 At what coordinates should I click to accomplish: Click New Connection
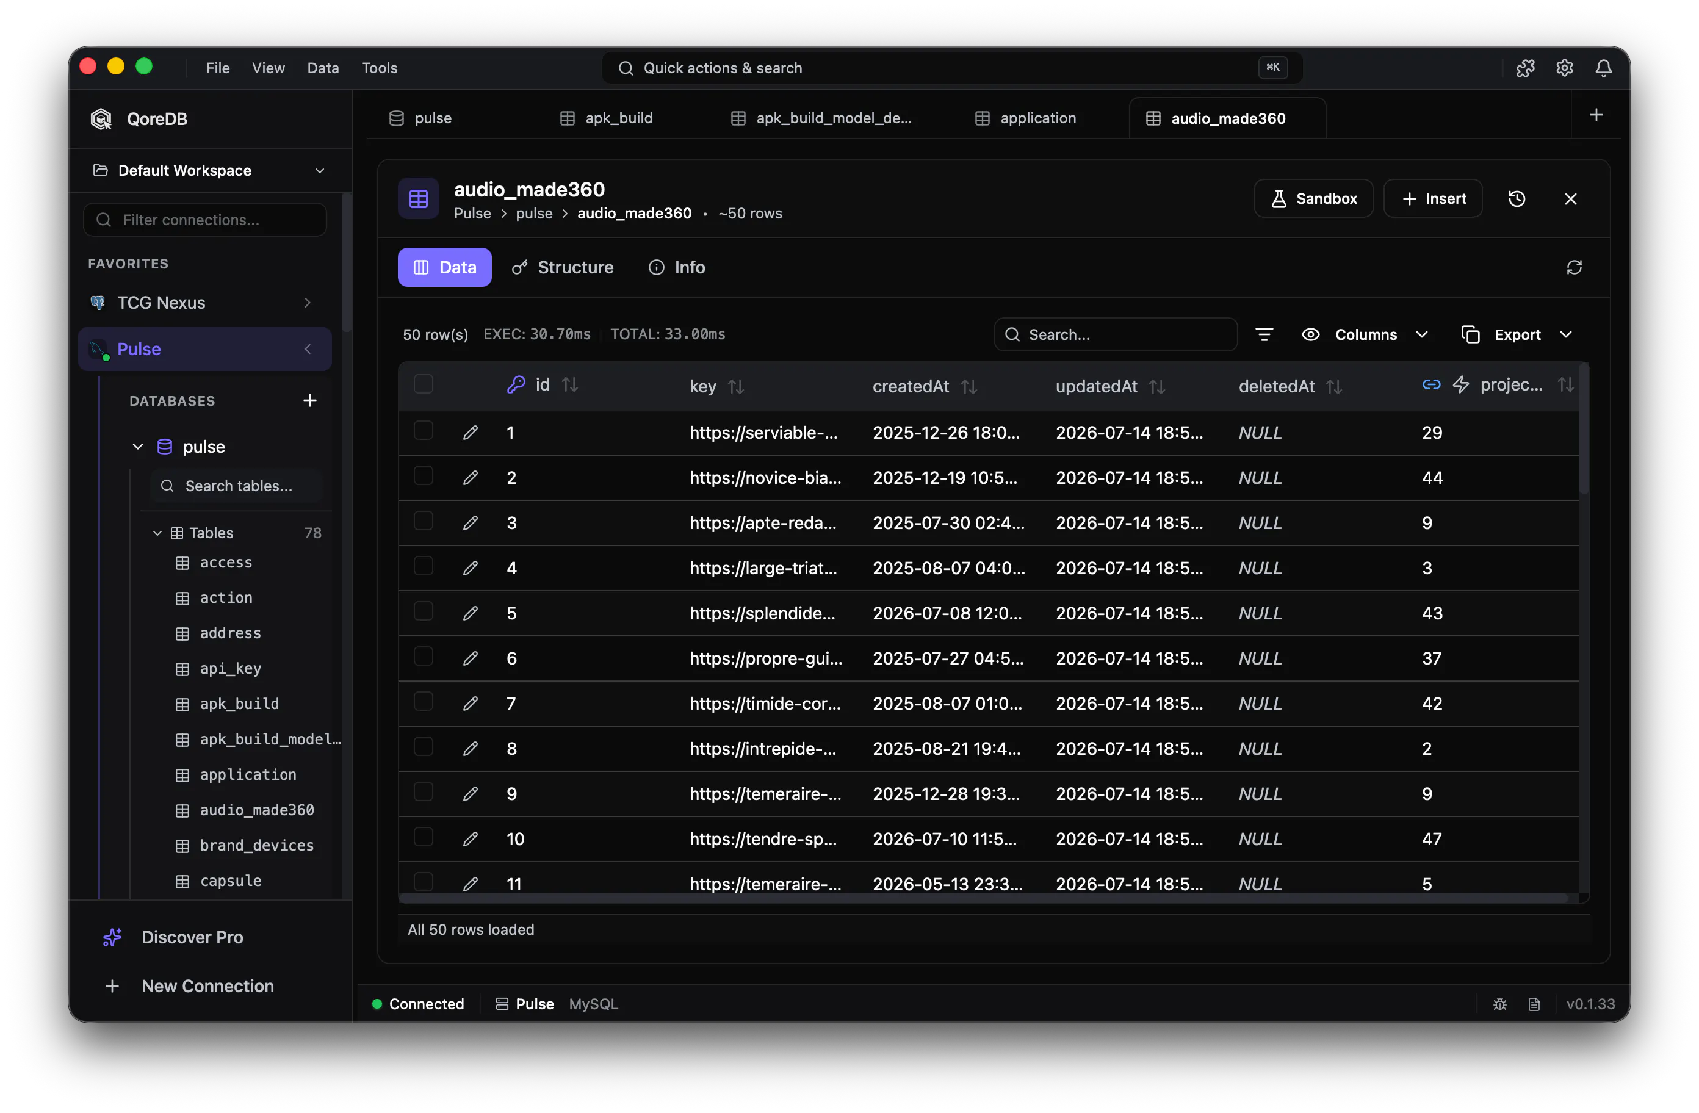point(190,986)
